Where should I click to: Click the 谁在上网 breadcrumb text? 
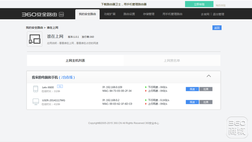point(53,28)
